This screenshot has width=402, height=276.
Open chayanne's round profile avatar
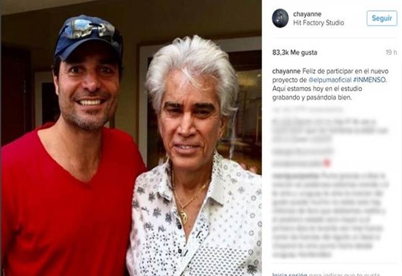coord(280,18)
